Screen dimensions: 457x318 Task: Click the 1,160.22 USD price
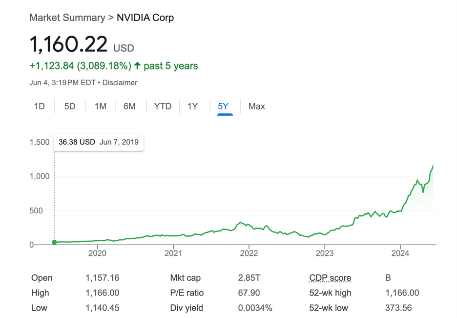(69, 45)
